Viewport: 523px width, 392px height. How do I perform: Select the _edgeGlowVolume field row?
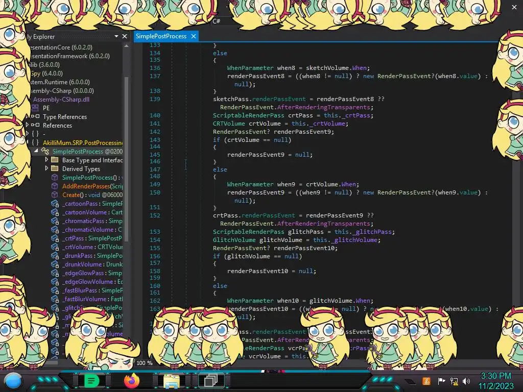click(x=92, y=281)
